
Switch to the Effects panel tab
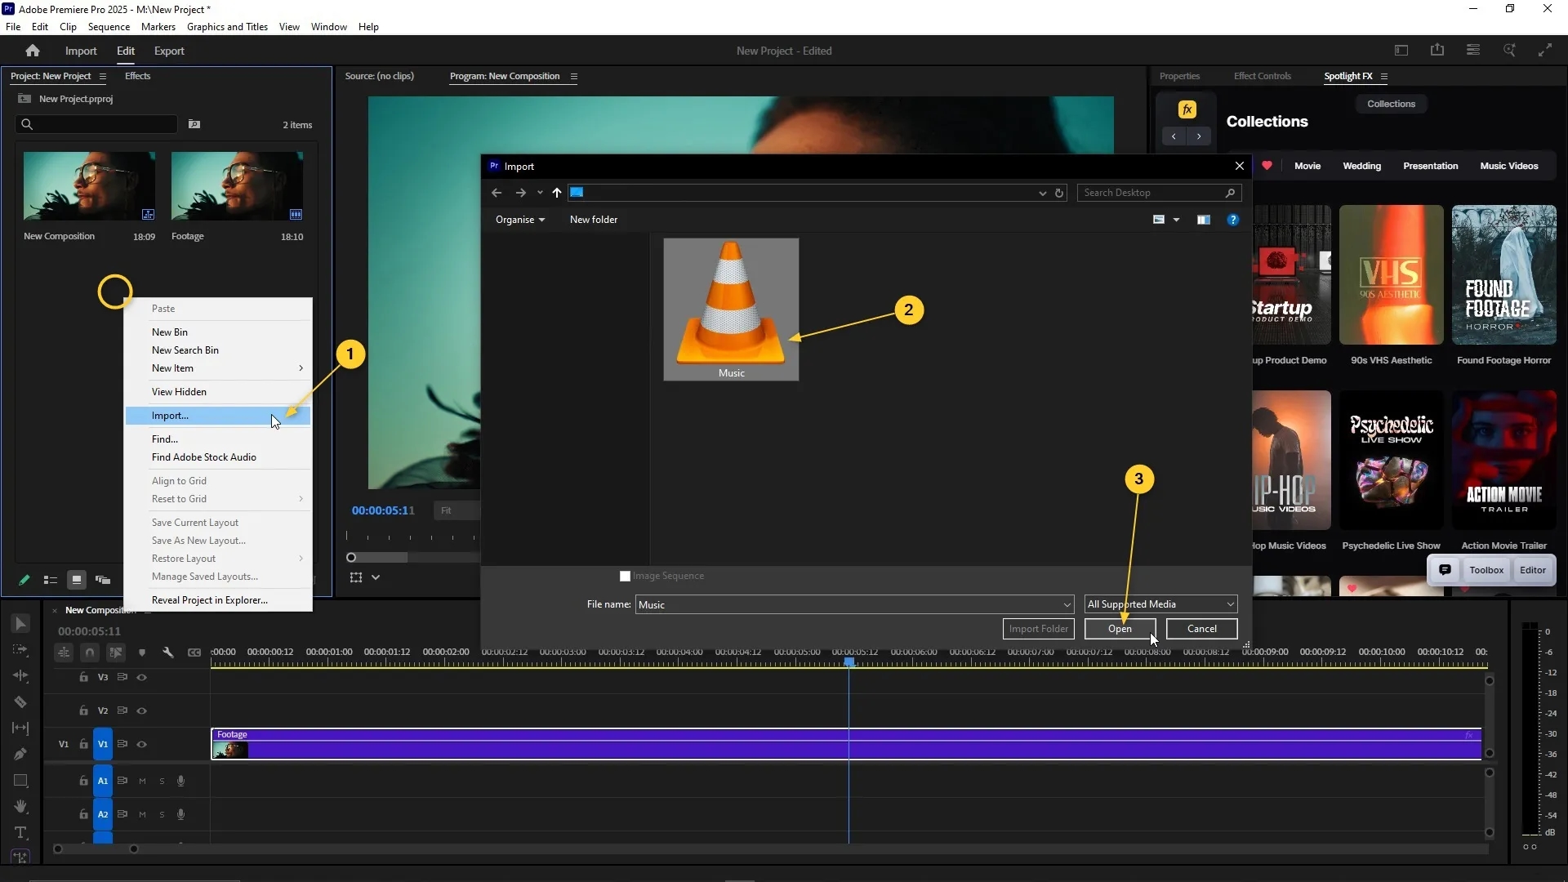137,76
